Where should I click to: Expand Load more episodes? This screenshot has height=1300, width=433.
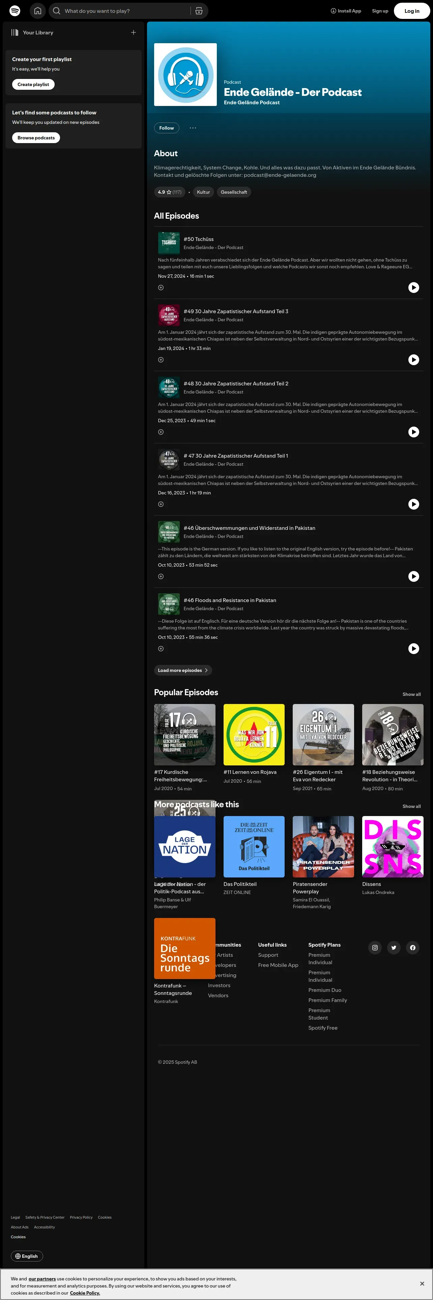(183, 670)
